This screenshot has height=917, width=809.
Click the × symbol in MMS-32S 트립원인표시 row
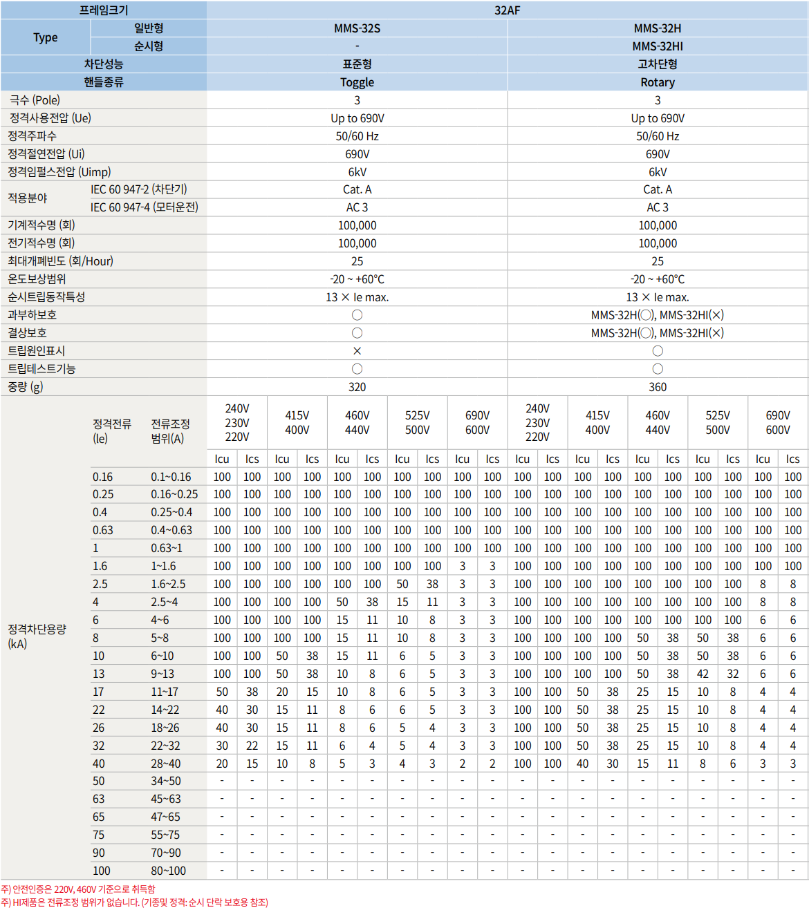coord(357,350)
